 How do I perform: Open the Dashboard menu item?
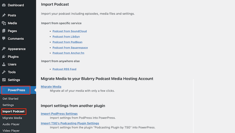point(16,5)
